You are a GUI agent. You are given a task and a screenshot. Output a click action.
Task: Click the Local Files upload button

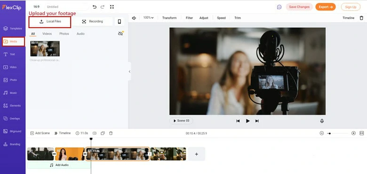click(x=50, y=22)
